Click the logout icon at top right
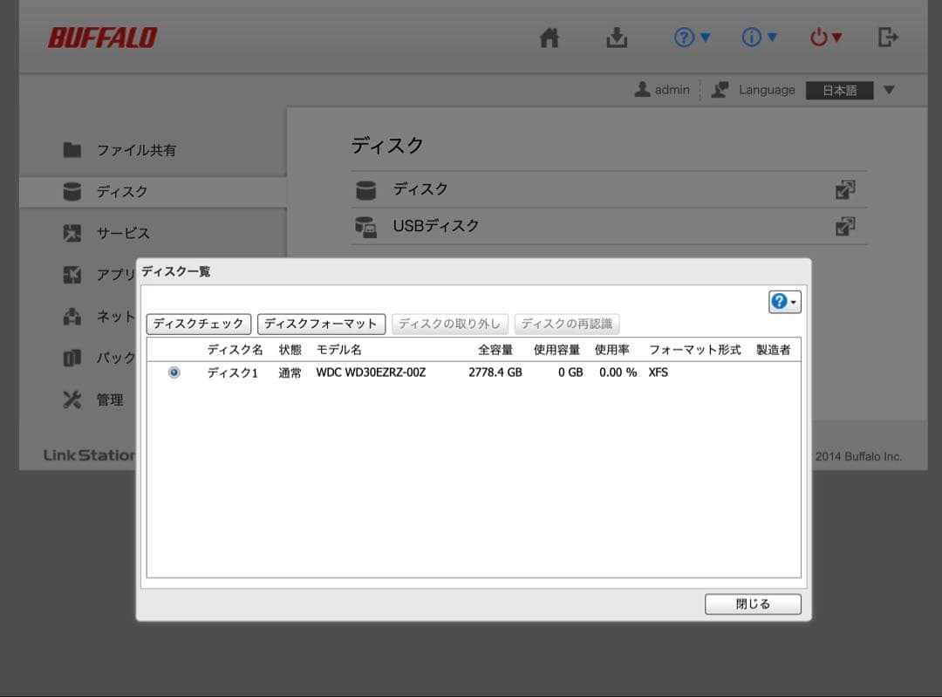 click(888, 37)
